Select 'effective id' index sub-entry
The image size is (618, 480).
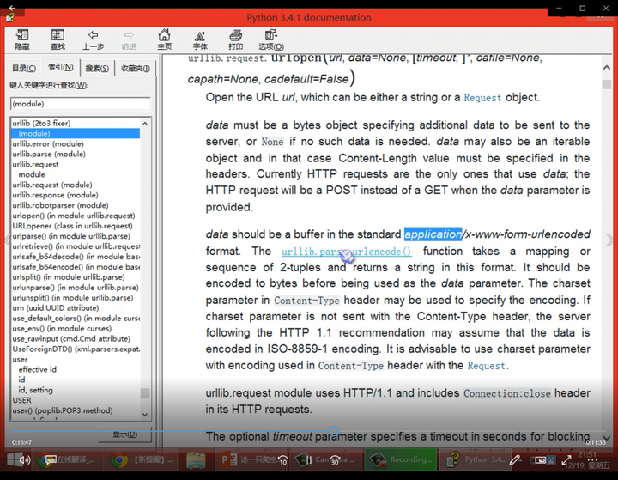[x=38, y=369]
